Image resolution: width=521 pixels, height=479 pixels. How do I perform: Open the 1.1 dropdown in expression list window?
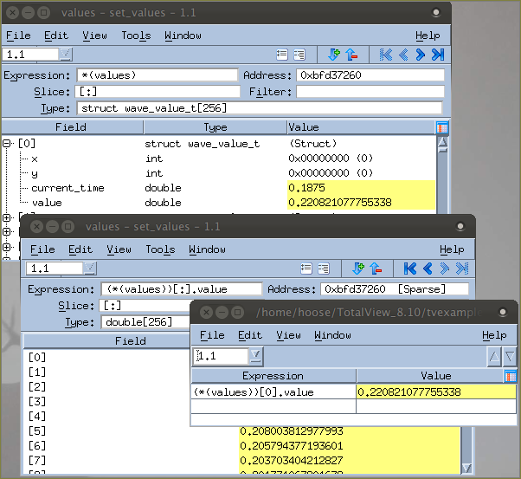coord(255,356)
